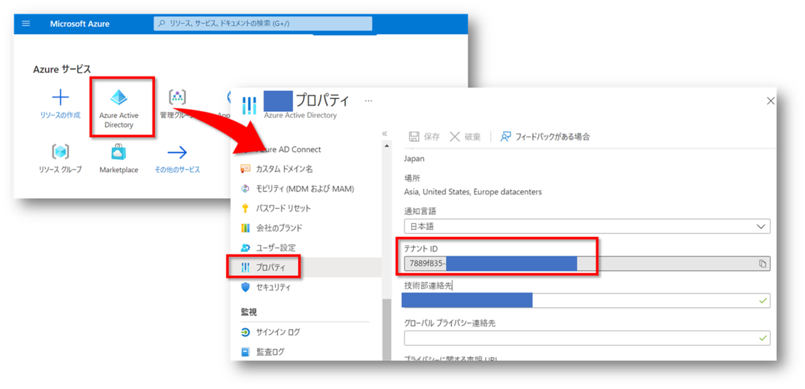Click the Microsoft Azure title in header

coord(80,23)
